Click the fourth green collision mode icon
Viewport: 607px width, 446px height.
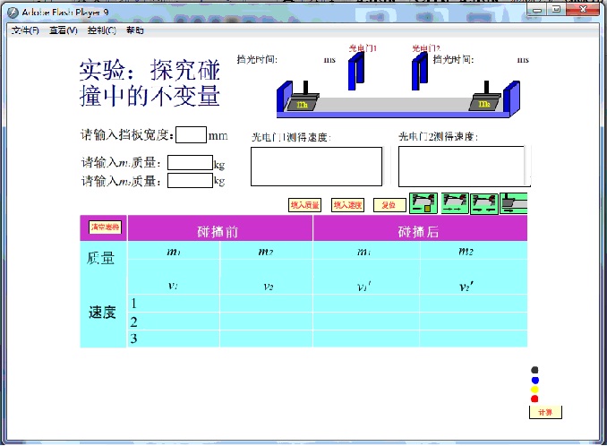[x=514, y=203]
